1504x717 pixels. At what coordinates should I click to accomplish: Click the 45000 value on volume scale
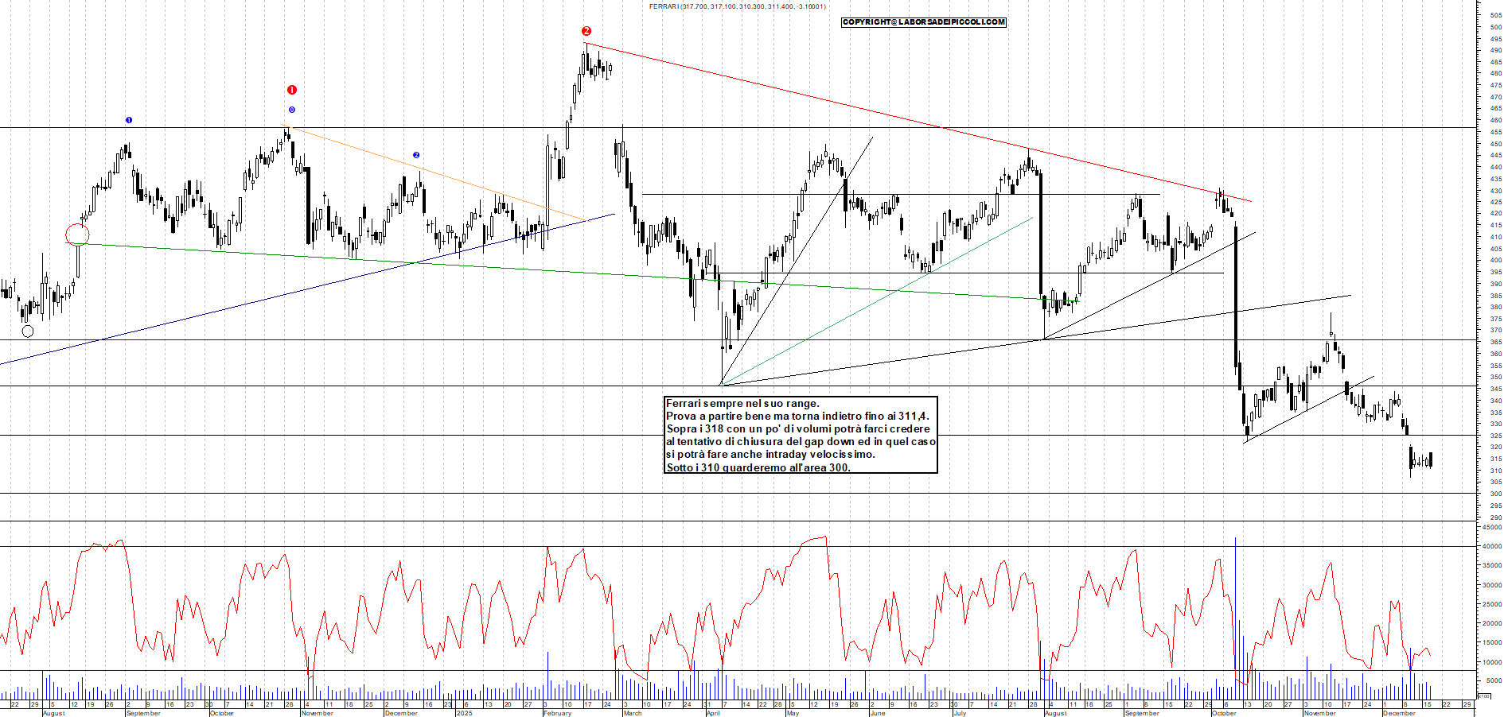tap(1490, 527)
